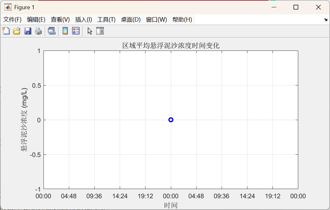
Task: Create a new figure with the New Figure icon
Action: tap(6, 31)
